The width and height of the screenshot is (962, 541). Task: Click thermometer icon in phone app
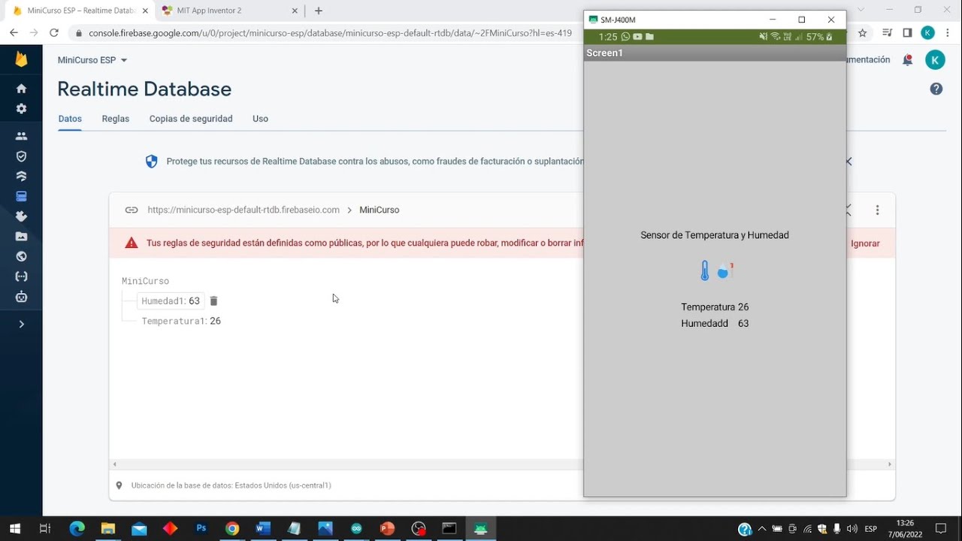[x=705, y=270]
